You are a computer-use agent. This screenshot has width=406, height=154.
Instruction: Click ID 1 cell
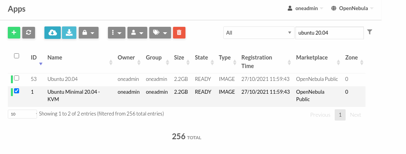pos(32,92)
